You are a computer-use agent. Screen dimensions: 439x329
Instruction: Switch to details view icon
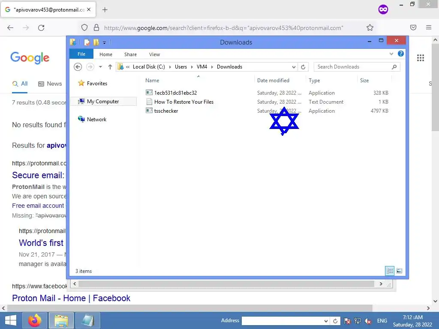click(x=390, y=271)
